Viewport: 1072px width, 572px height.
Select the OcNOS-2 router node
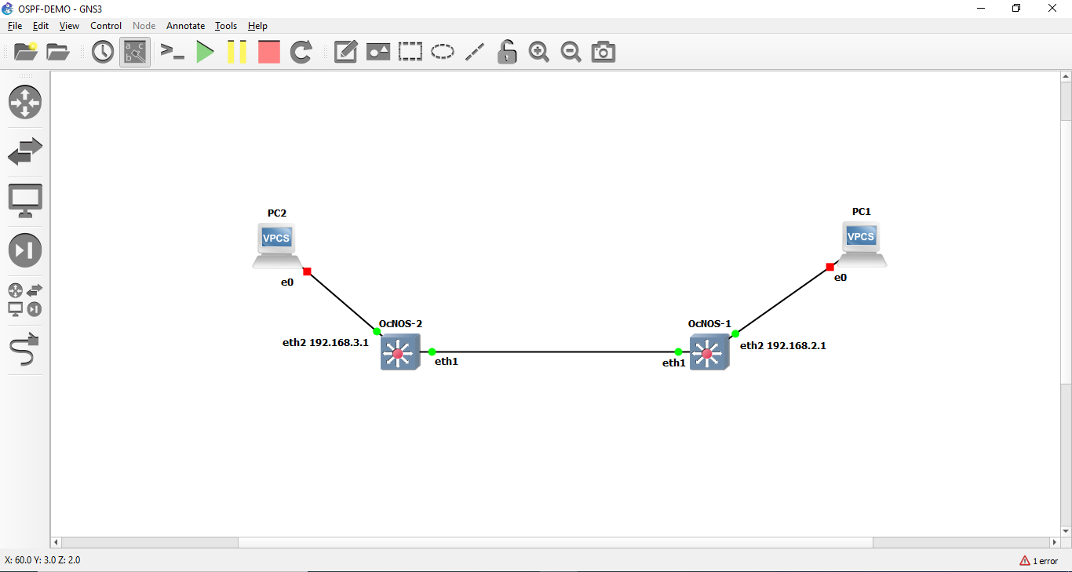click(399, 352)
